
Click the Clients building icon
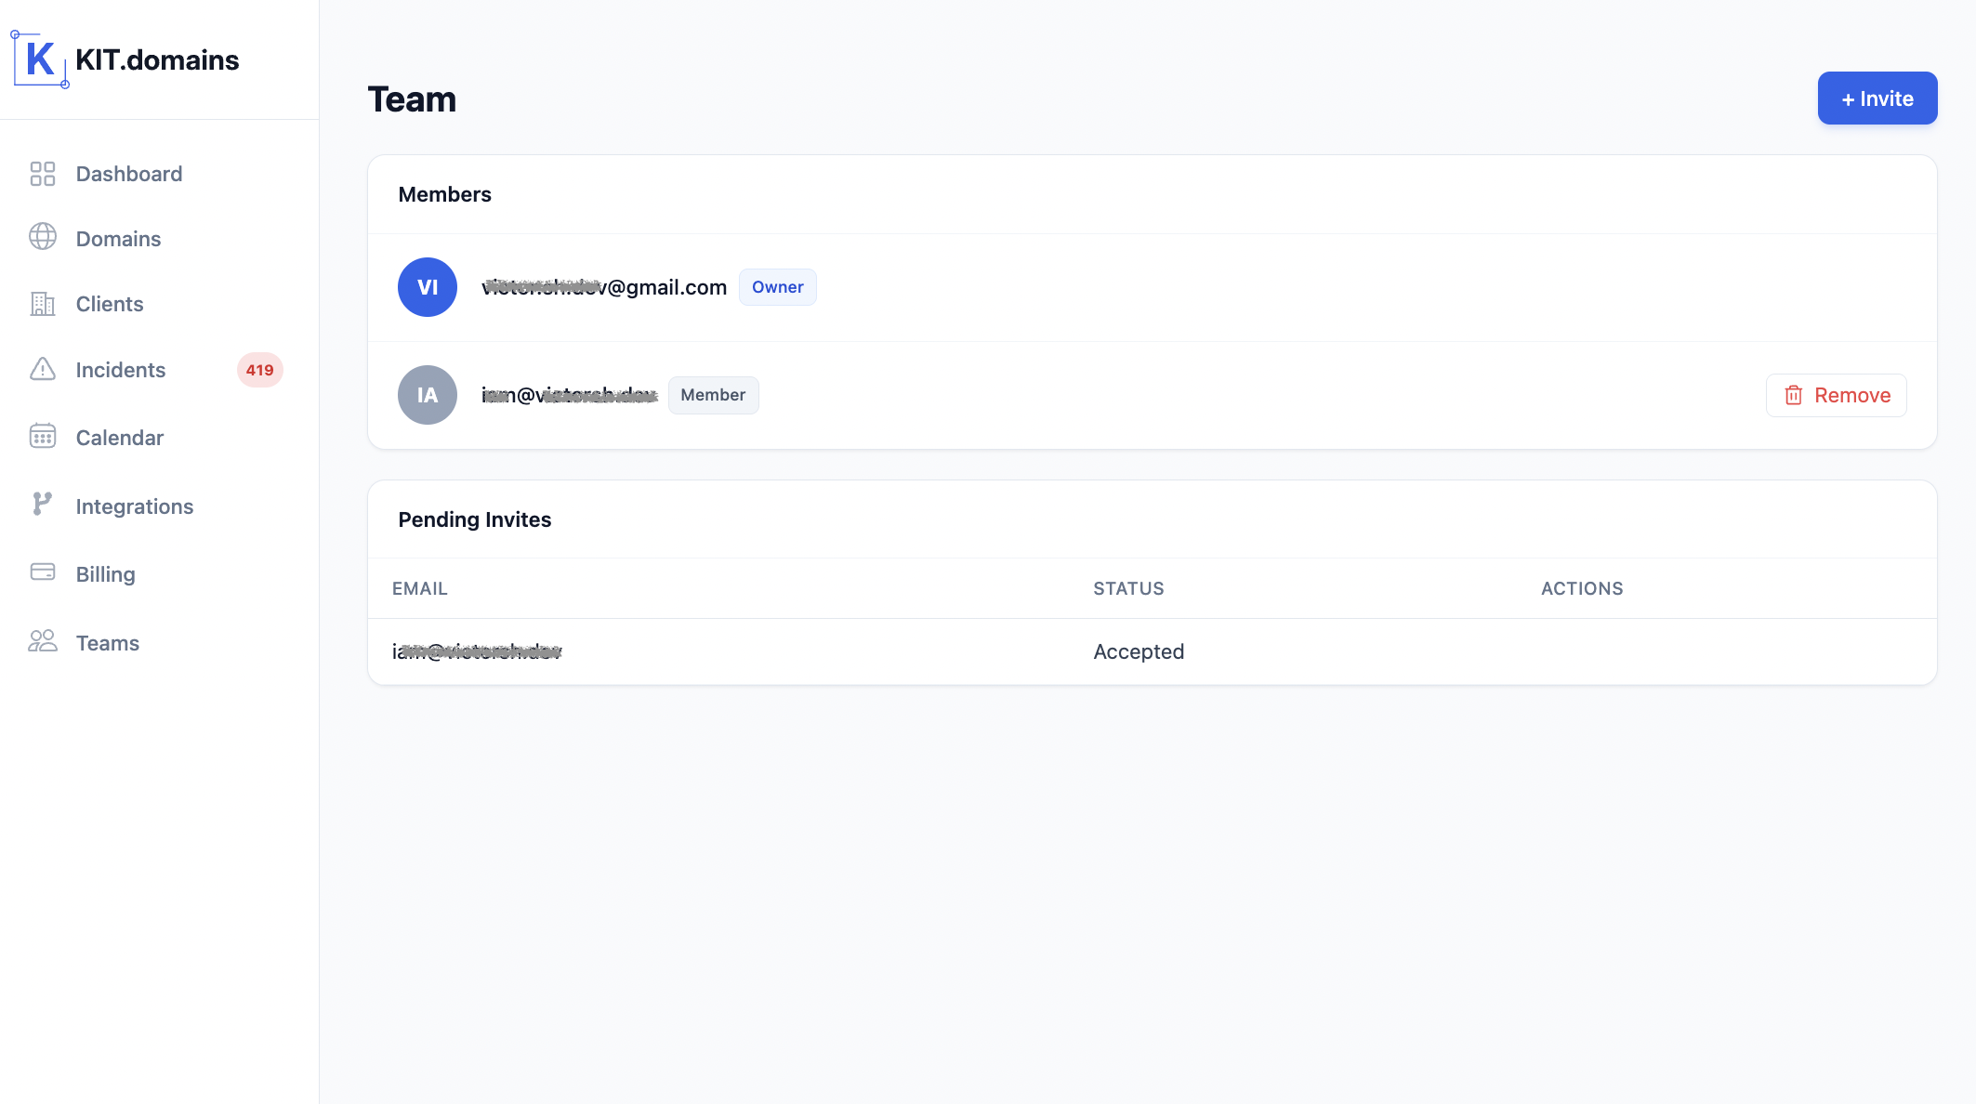[43, 304]
